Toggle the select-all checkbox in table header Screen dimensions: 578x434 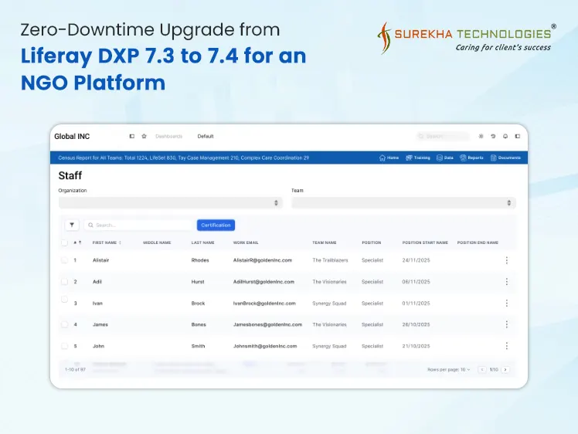point(64,242)
